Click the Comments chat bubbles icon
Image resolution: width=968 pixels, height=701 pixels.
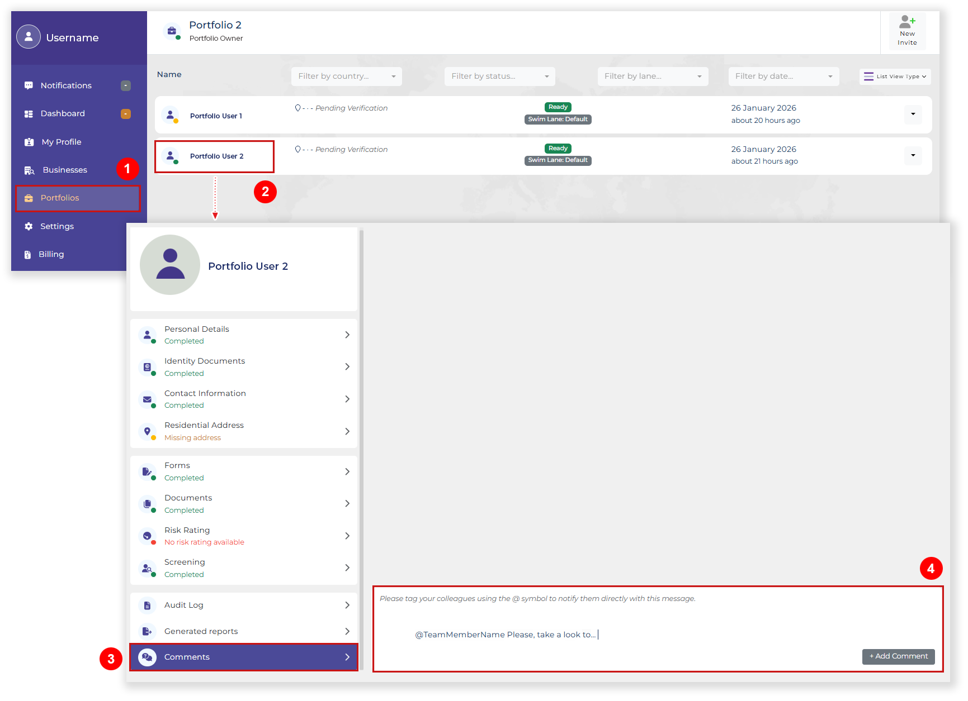pos(147,657)
